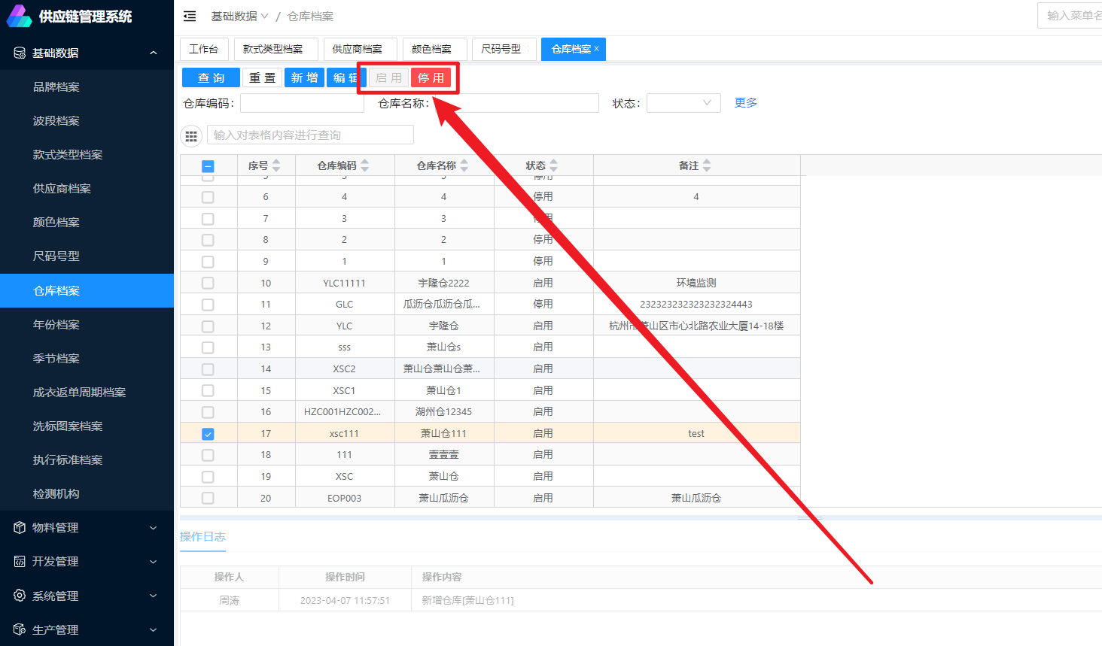Click the 查询 button
This screenshot has width=1102, height=646.
click(x=211, y=77)
